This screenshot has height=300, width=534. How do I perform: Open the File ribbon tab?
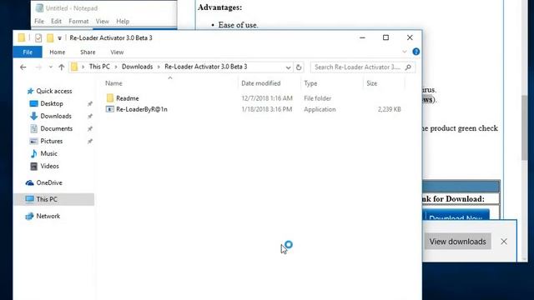(x=28, y=52)
